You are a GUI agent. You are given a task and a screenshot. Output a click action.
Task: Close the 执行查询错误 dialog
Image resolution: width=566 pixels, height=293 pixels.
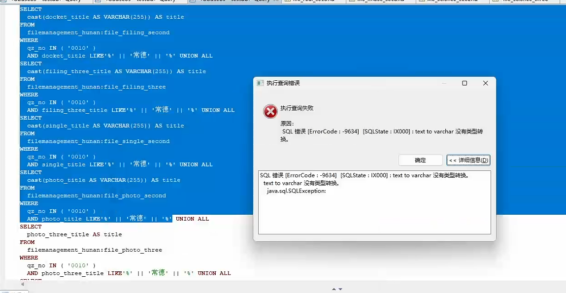(486, 83)
